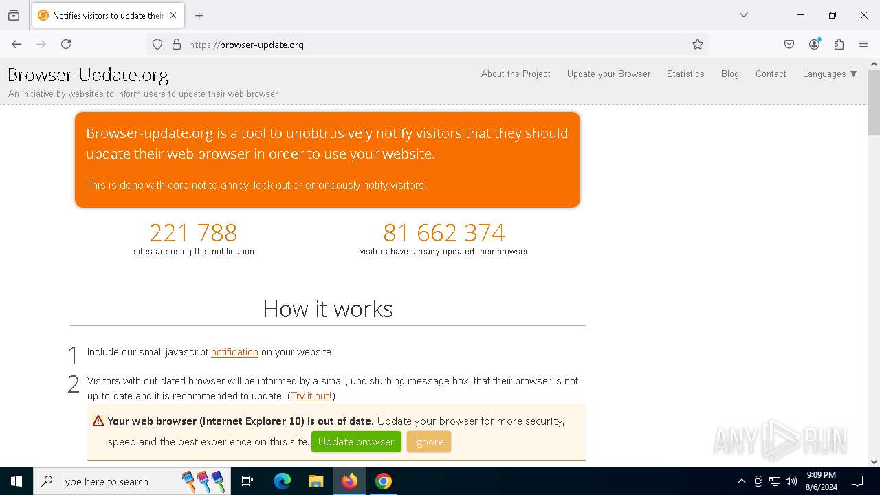Open the tracking protection shield icon
The image size is (880, 495).
click(x=157, y=44)
